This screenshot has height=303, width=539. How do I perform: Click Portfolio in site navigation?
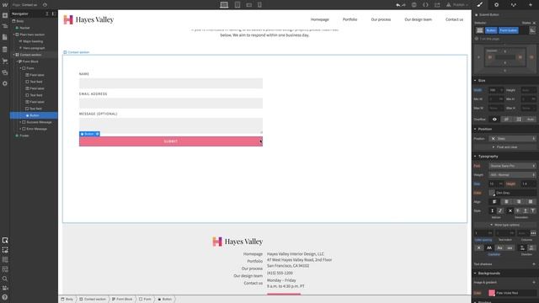350,19
